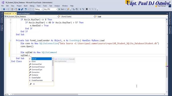Screen dimensions: 172x96
Task: Click the editor vertical scrollbar thumb
Action: tap(167, 67)
